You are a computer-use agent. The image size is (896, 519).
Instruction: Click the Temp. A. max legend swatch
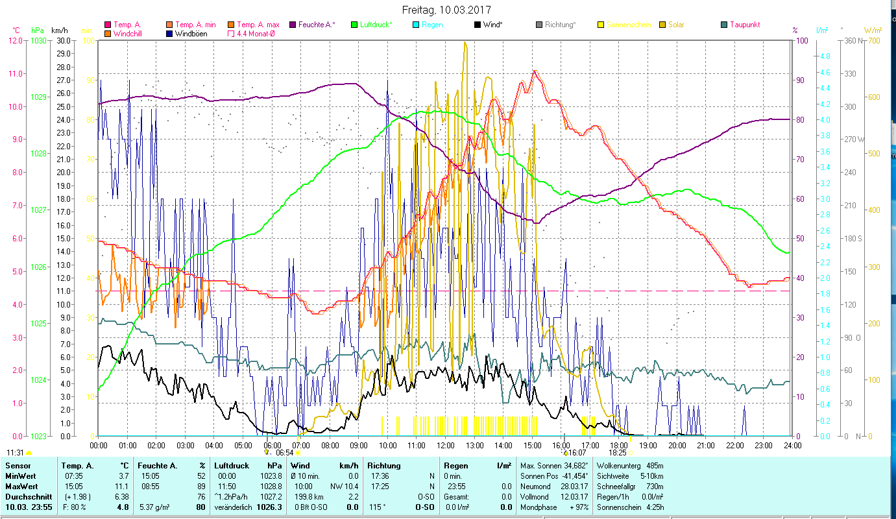coord(230,25)
